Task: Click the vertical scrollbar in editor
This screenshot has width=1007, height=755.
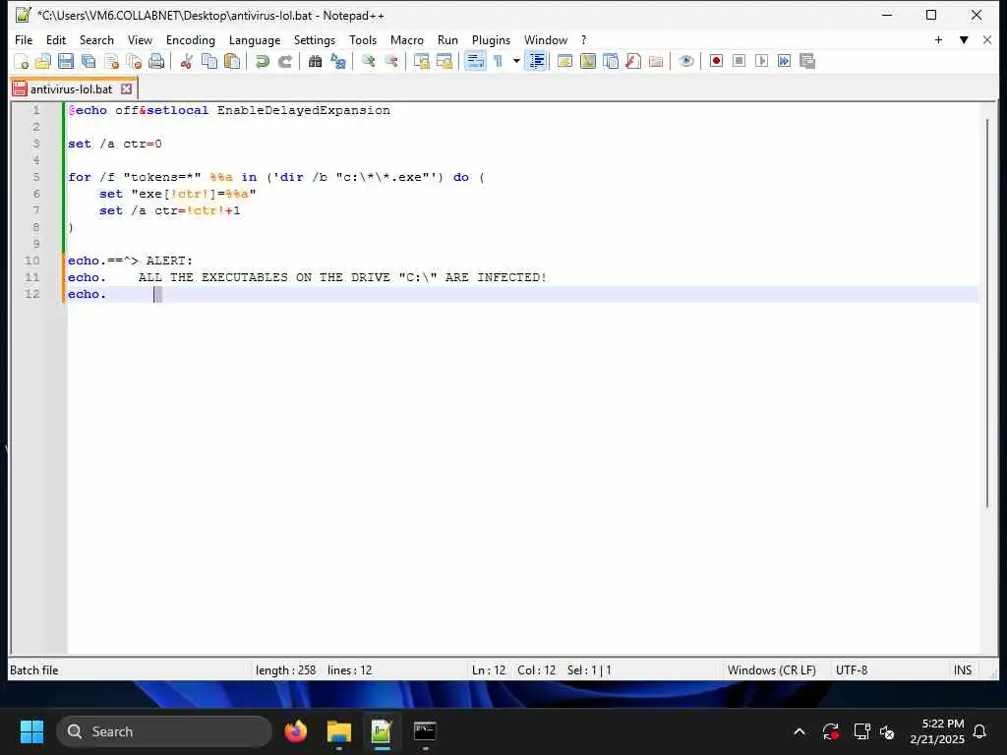Action: click(x=987, y=314)
